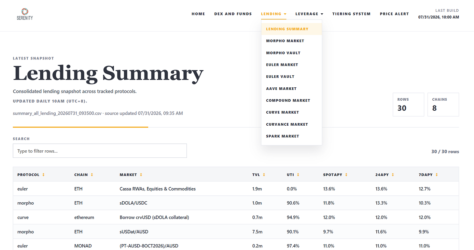The width and height of the screenshot is (474, 250).
Task: Sort table by TVL column arrows
Action: coord(264,175)
